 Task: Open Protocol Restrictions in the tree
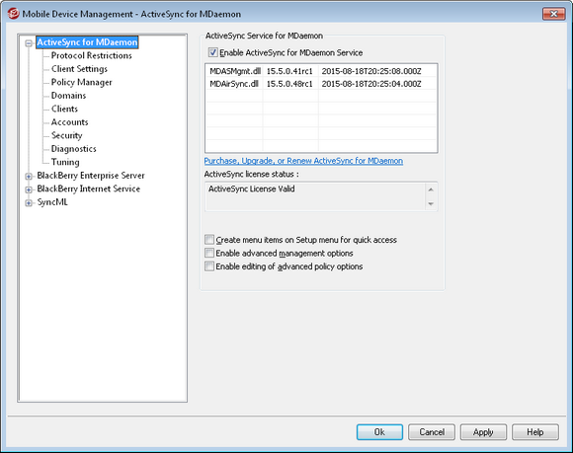point(91,55)
